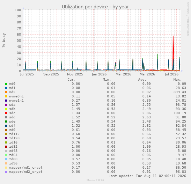The image size is (191, 184).
Task: Click the Jan 2026 axis label
Action: (99, 74)
